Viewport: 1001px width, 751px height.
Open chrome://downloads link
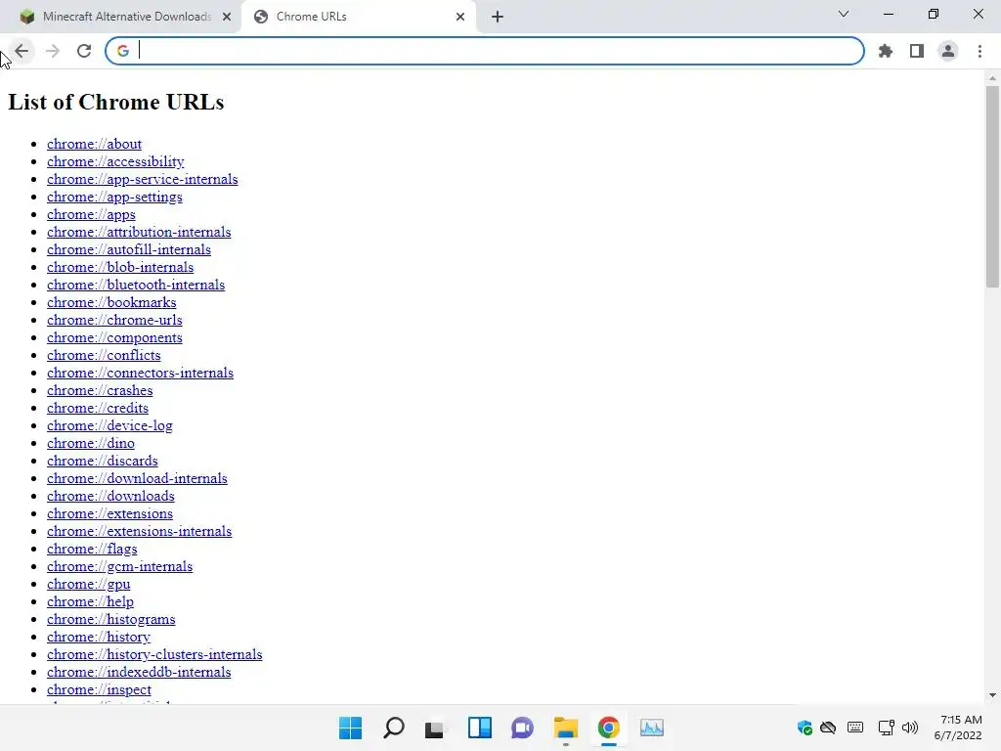pos(110,496)
